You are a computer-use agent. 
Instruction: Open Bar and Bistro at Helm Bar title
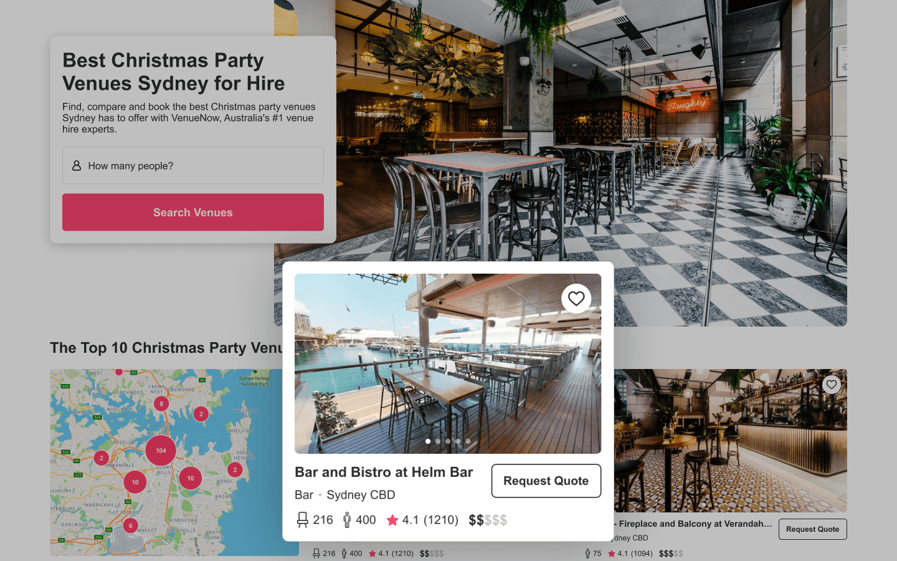[x=384, y=472]
